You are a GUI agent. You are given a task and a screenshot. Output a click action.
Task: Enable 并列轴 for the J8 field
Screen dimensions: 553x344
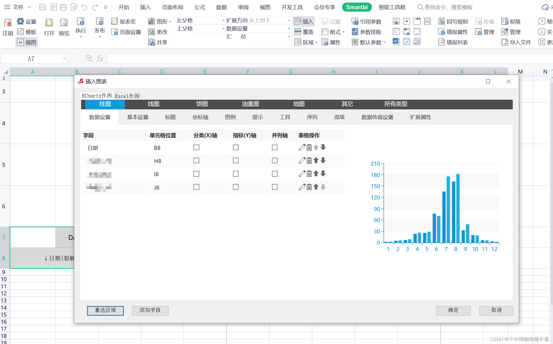click(x=275, y=187)
